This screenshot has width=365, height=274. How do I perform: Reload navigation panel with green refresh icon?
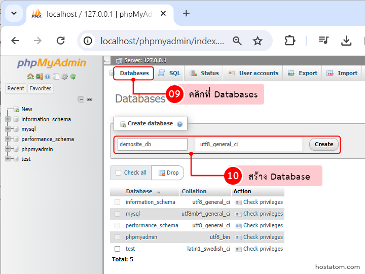[x=73, y=77]
